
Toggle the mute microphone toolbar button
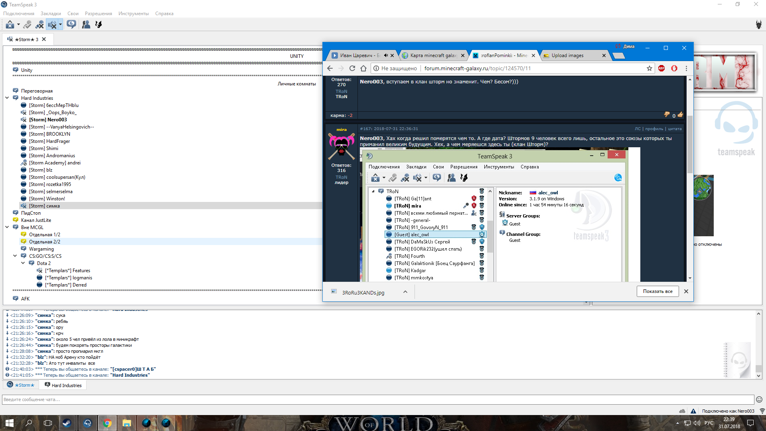(x=39, y=25)
